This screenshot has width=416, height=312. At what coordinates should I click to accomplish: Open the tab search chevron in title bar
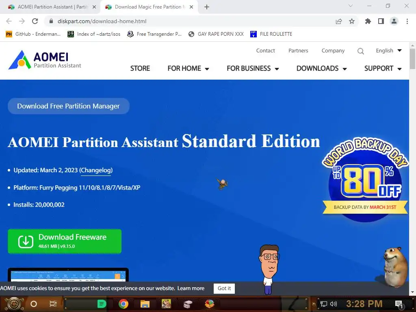pos(351,6)
